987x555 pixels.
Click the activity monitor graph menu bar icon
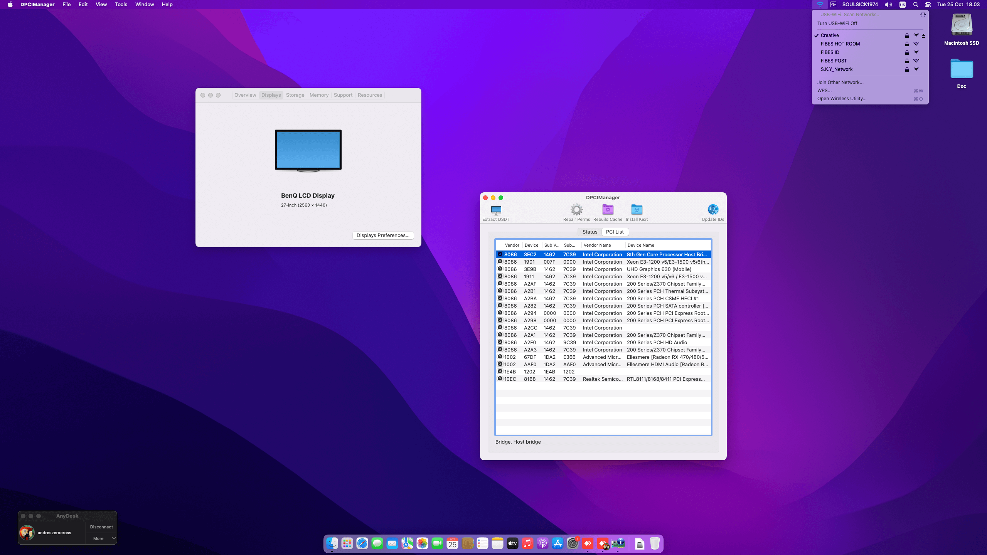833,5
